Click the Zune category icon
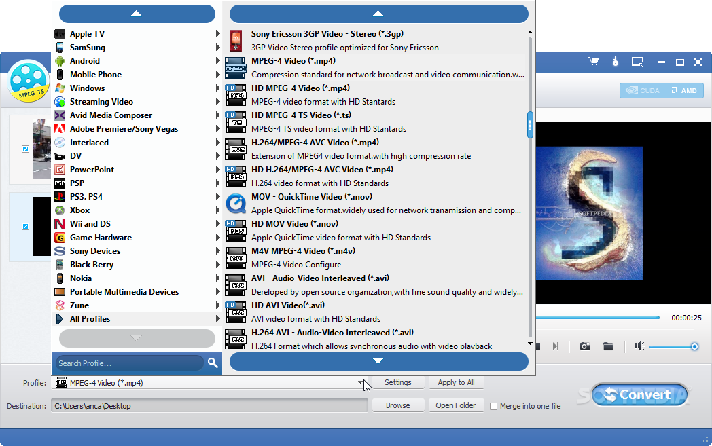 [60, 305]
